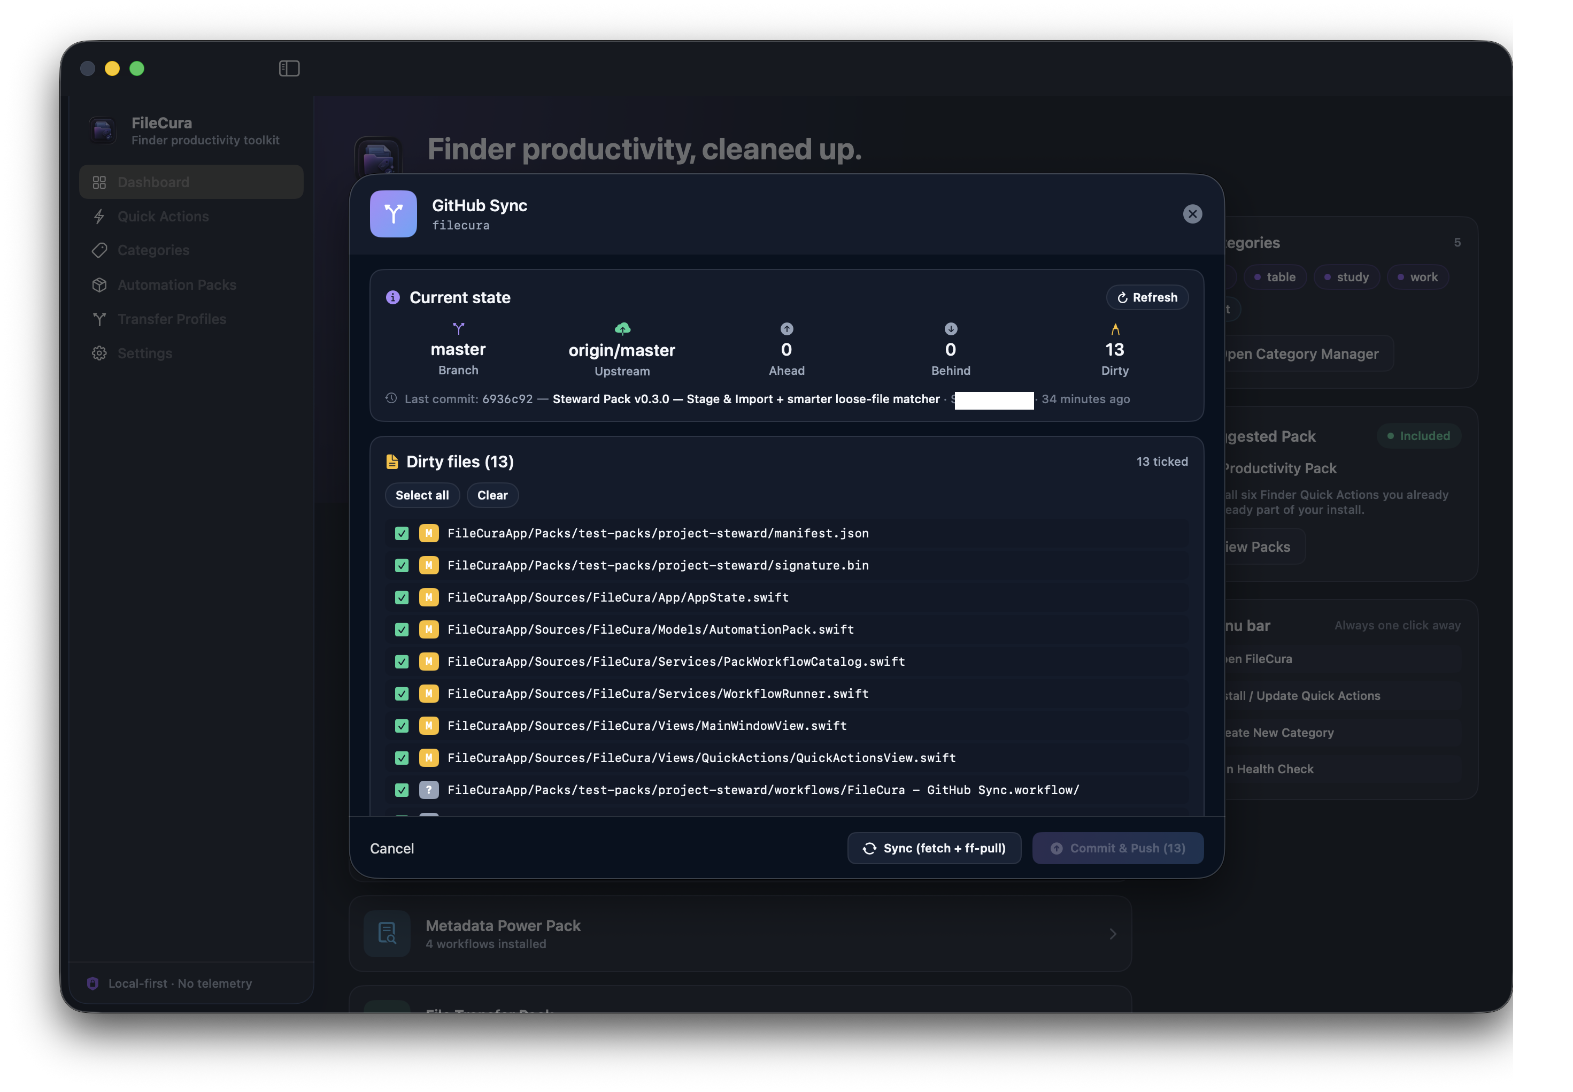The image size is (1573, 1092).
Task: Click the M status badge for signature.bin
Action: pos(428,565)
